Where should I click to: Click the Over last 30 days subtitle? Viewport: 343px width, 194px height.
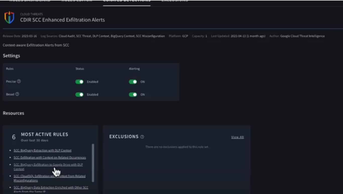pos(35,140)
